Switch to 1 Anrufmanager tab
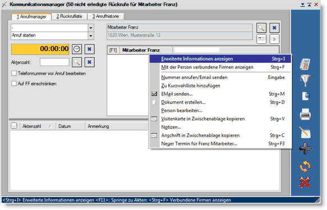Viewport: 327px width, 210px height. (x=31, y=17)
